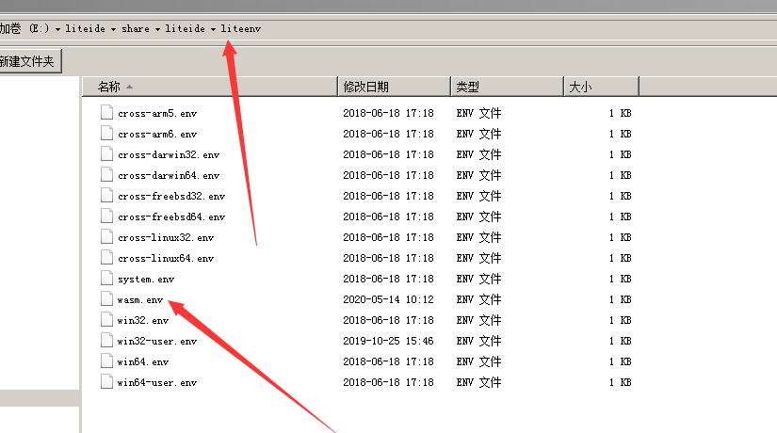Sort files by 名称 column header
The height and width of the screenshot is (433, 777).
click(109, 87)
